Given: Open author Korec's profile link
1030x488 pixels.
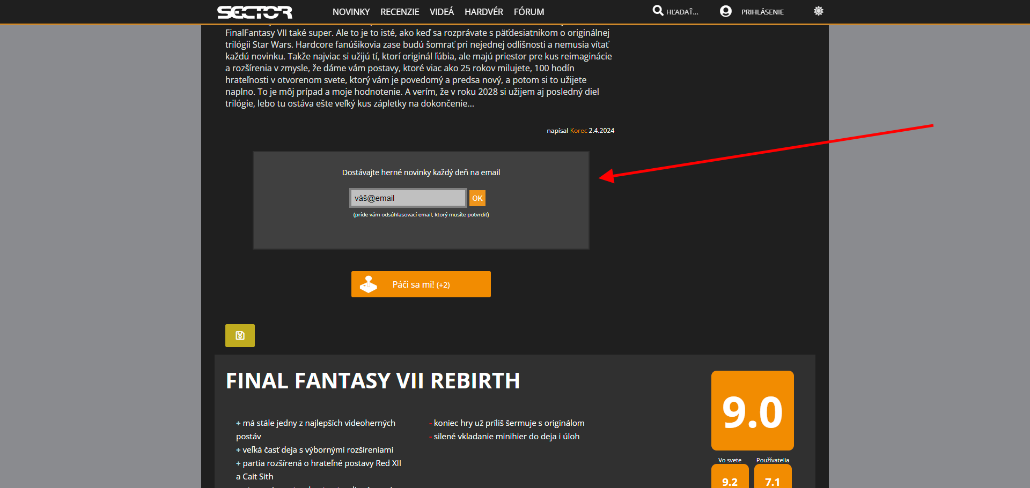Looking at the screenshot, I should point(578,131).
